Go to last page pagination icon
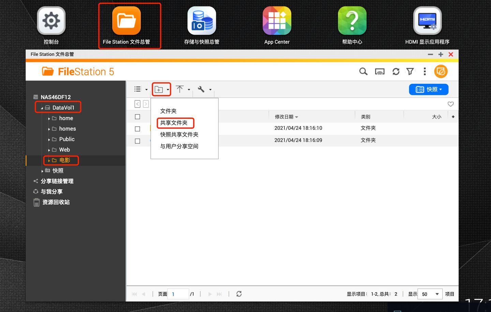This screenshot has height=312, width=491. [x=219, y=294]
